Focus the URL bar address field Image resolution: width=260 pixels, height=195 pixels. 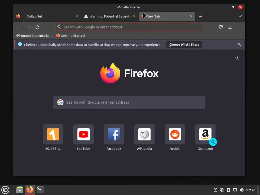point(129,27)
